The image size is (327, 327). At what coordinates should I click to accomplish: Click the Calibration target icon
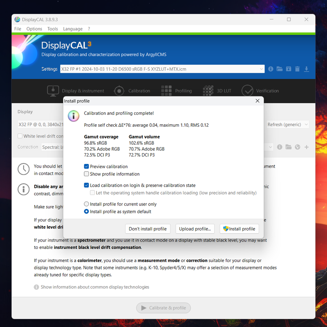119,91
